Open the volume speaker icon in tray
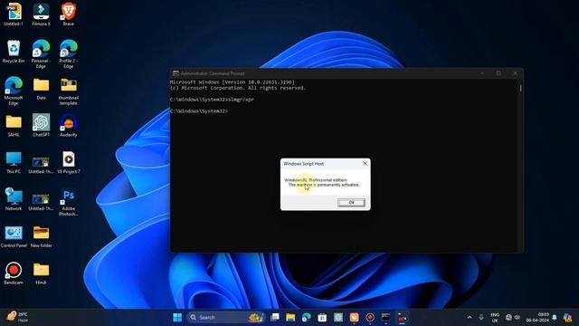 [517, 317]
